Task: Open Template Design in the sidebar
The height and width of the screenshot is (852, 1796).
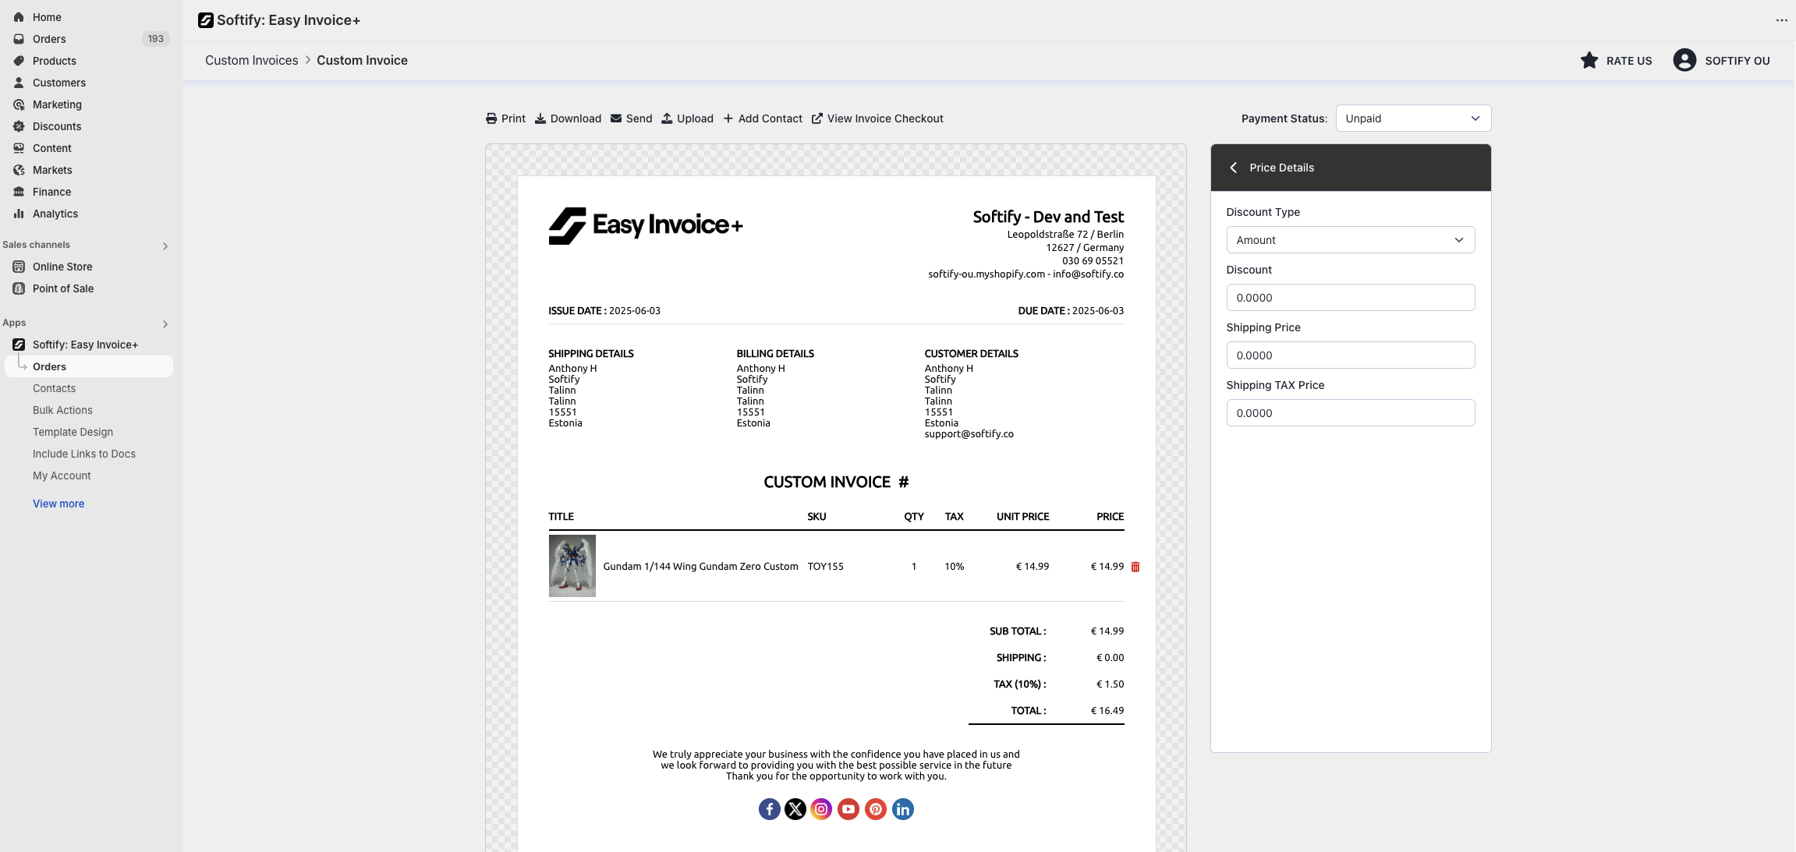Action: (x=73, y=432)
